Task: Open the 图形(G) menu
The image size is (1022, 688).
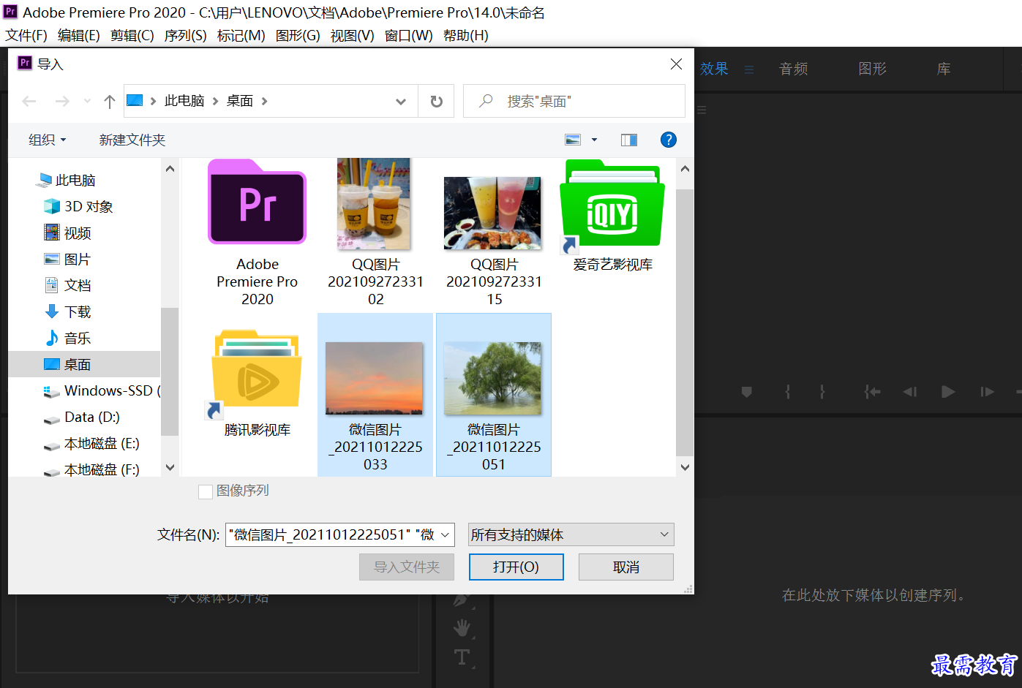Action: pos(298,35)
